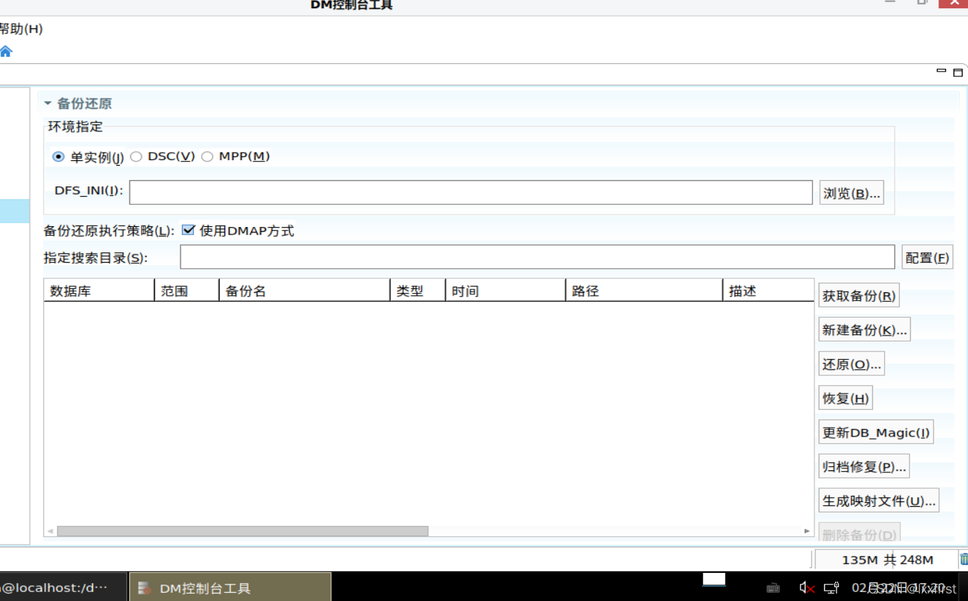This screenshot has height=601, width=968.
Task: Select MPP radio button
Action: [207, 157]
